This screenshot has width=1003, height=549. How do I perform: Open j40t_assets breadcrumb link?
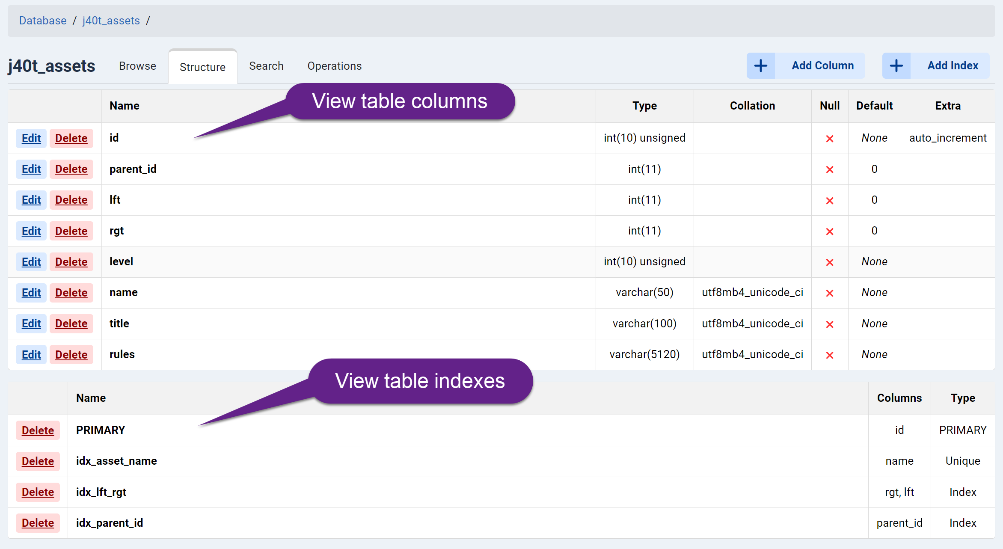coord(111,21)
